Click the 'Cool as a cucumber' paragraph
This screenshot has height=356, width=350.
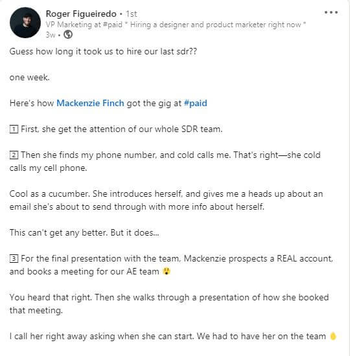point(166,200)
